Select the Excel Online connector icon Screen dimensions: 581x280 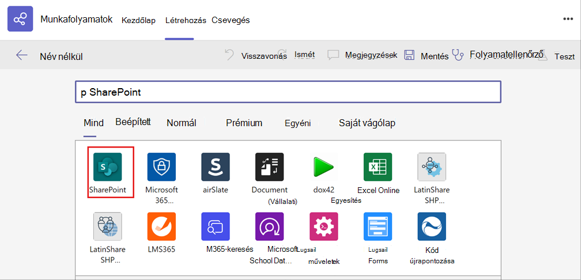[378, 167]
